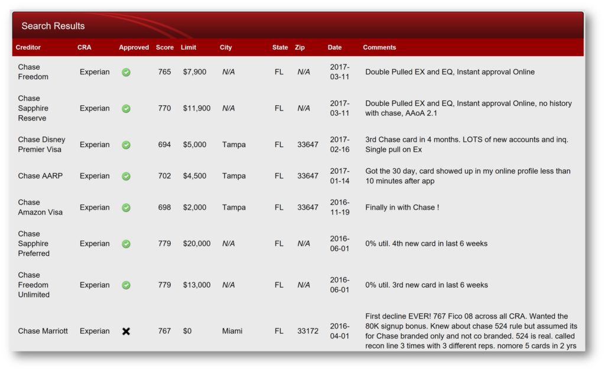This screenshot has width=605, height=371.
Task: Click the 2017-01-14 date cell
Action: 340,176
